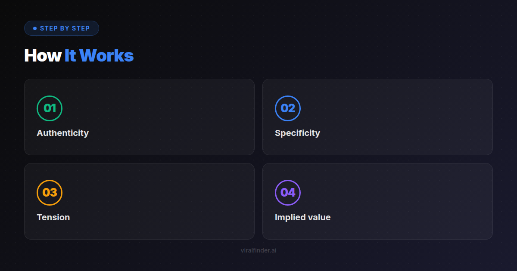The image size is (517, 271).
Task: Toggle the Specificity step indicator
Action: 288,108
